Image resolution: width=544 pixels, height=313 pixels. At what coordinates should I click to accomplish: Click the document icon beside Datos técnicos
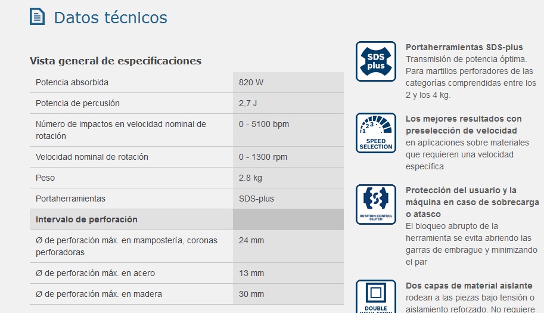coord(38,17)
